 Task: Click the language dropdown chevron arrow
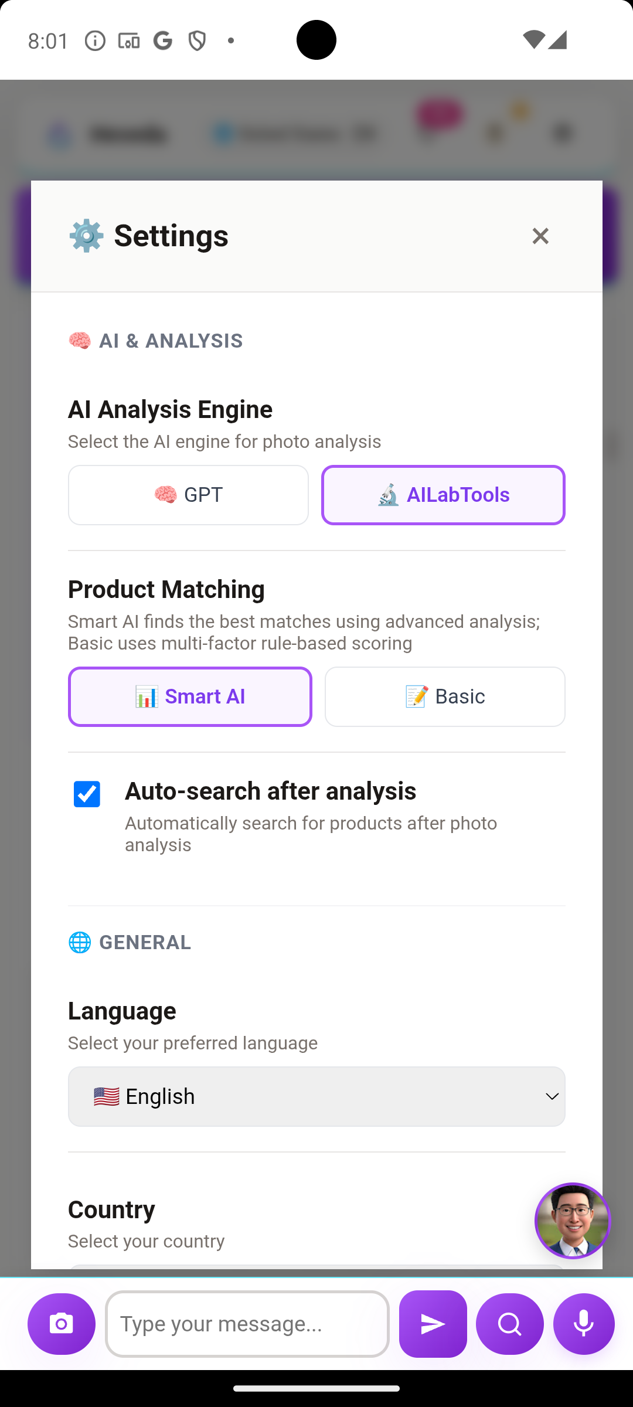coord(552,1096)
